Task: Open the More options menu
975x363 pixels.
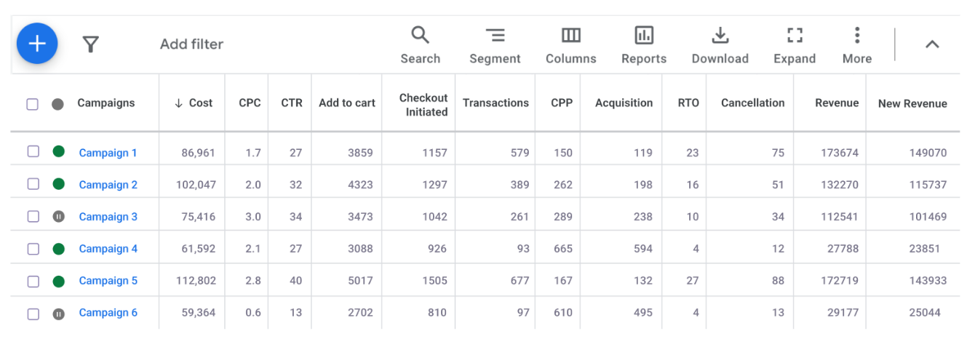Action: [857, 45]
